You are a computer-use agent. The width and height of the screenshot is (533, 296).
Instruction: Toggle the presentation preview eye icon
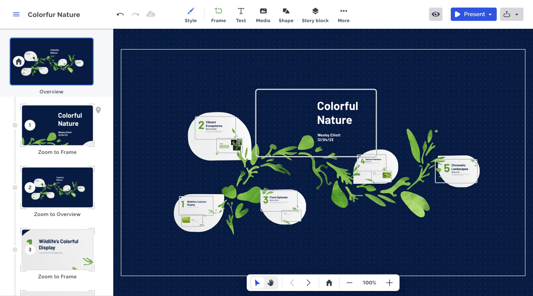tap(436, 14)
